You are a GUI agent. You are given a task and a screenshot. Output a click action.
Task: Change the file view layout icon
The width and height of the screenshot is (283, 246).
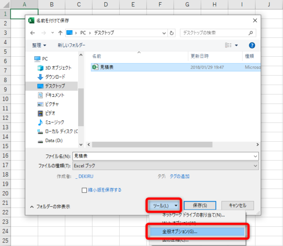pyautogui.click(x=228, y=45)
